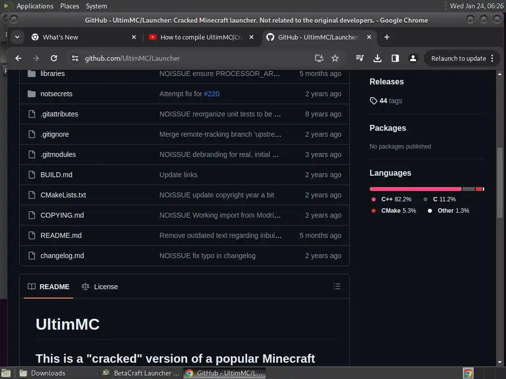This screenshot has width=506, height=379.
Task: Select the README tab
Action: (48, 287)
